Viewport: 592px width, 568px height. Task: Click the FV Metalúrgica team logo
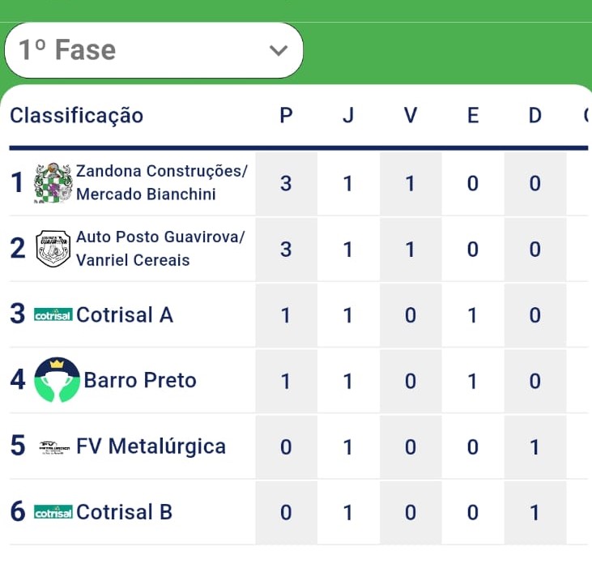point(54,446)
